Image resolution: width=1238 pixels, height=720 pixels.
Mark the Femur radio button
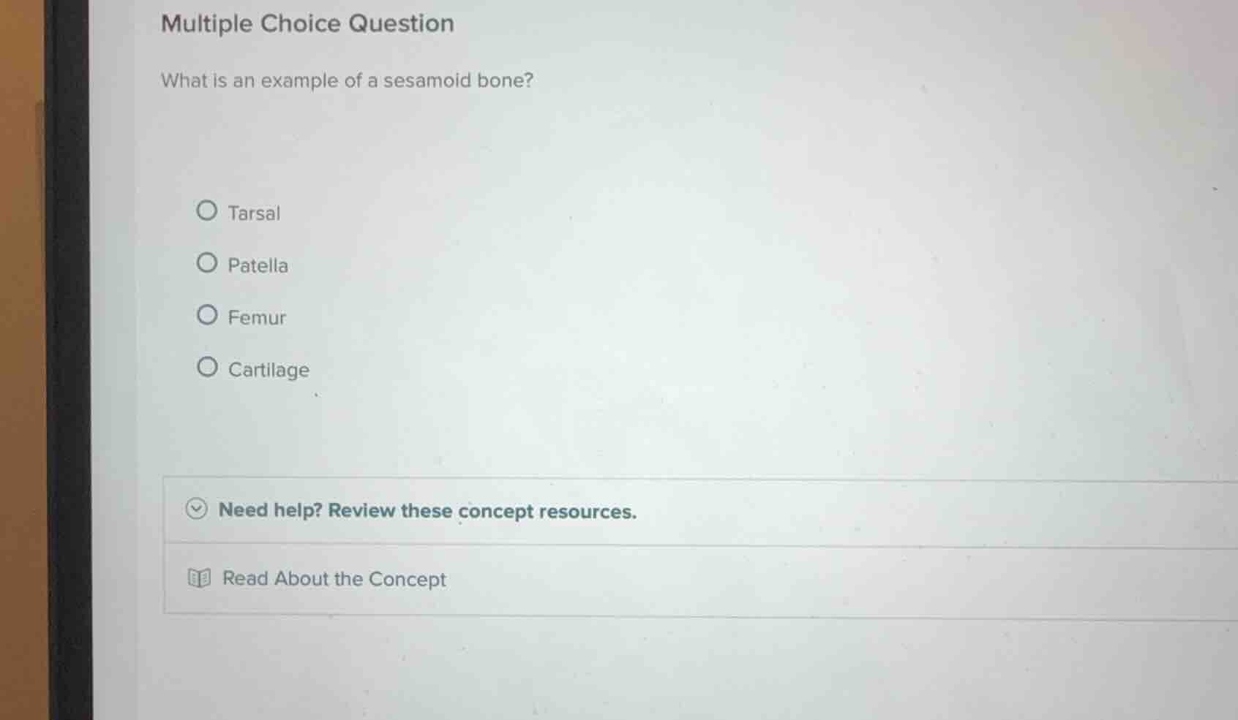point(207,315)
